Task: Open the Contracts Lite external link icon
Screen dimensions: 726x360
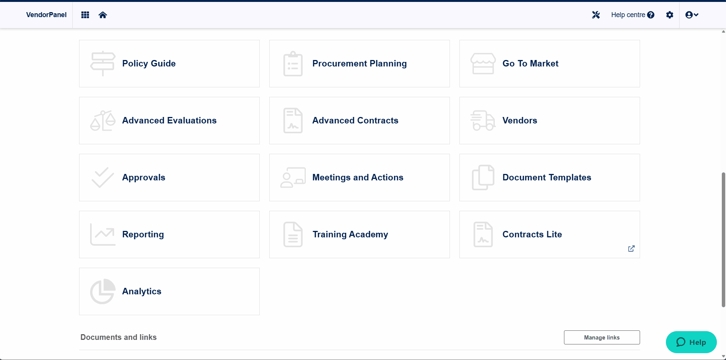Action: [x=631, y=248]
